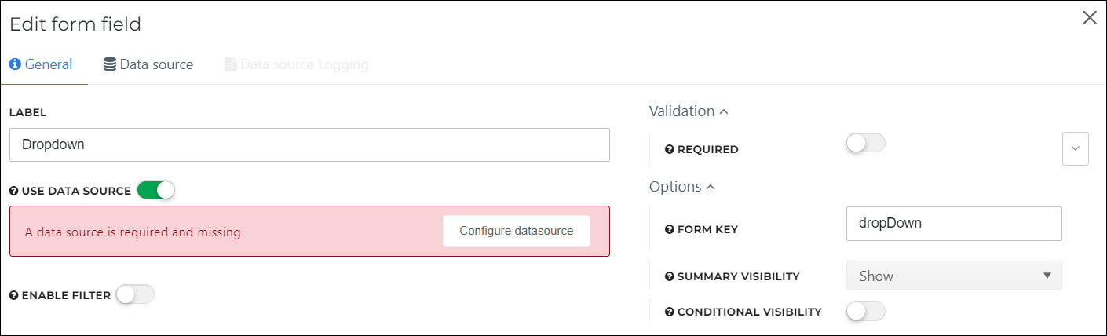Click help icon beside REQUIRED
Viewport: 1107px width, 336px height.
(670, 149)
